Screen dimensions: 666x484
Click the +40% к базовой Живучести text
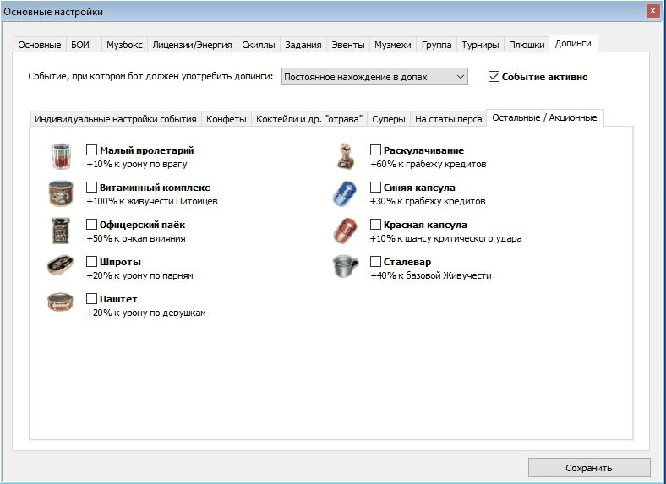[431, 275]
